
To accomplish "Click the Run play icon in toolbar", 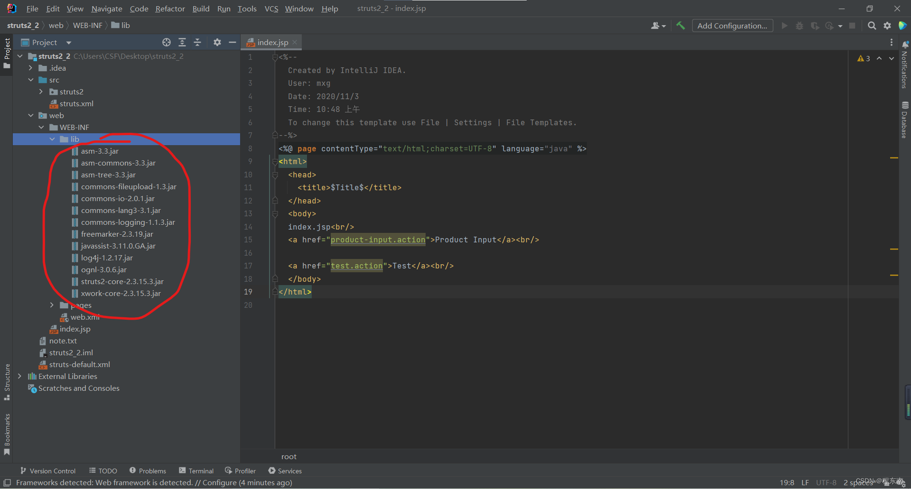I will (784, 26).
